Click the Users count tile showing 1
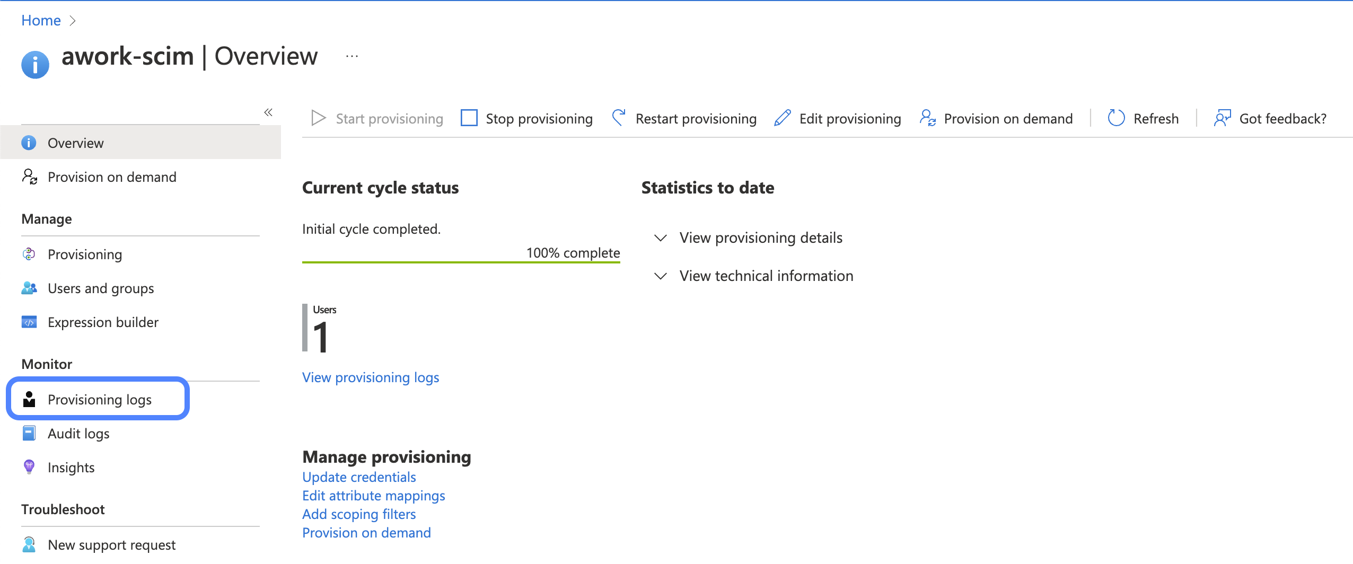The width and height of the screenshot is (1353, 564). 320,328
